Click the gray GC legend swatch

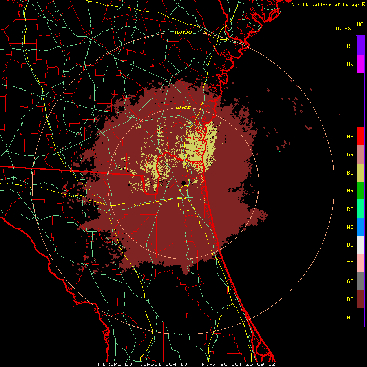360,281
